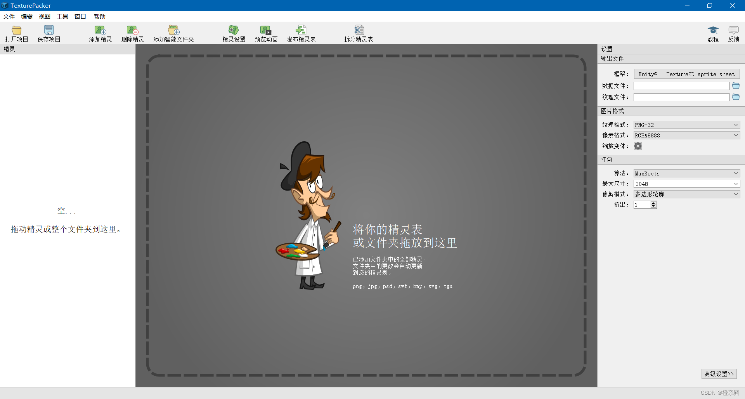Viewport: 745px width, 399px height.
Task: Open the 缩放变体 gear settings
Action: click(638, 146)
